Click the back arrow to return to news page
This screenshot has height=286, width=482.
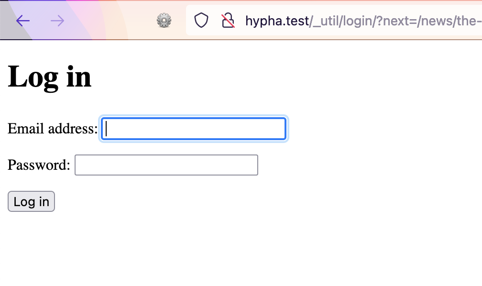pyautogui.click(x=22, y=21)
